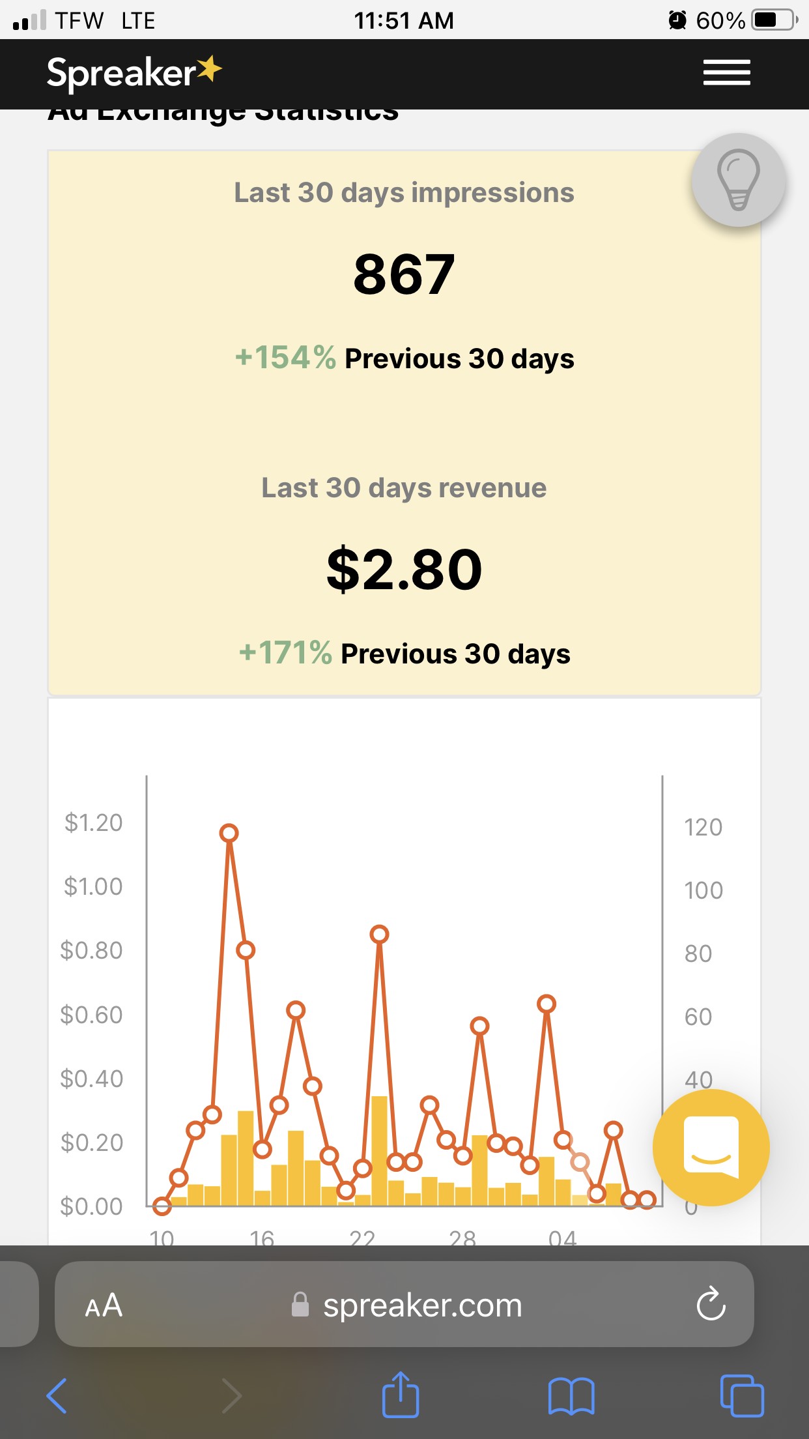Open the hamburger navigation menu

(726, 72)
